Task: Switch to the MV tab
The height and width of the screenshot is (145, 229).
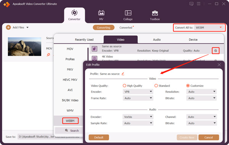Action: point(101,15)
